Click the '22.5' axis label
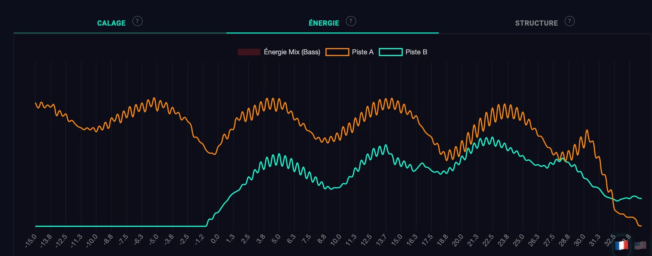The height and width of the screenshot is (256, 652). point(488,240)
